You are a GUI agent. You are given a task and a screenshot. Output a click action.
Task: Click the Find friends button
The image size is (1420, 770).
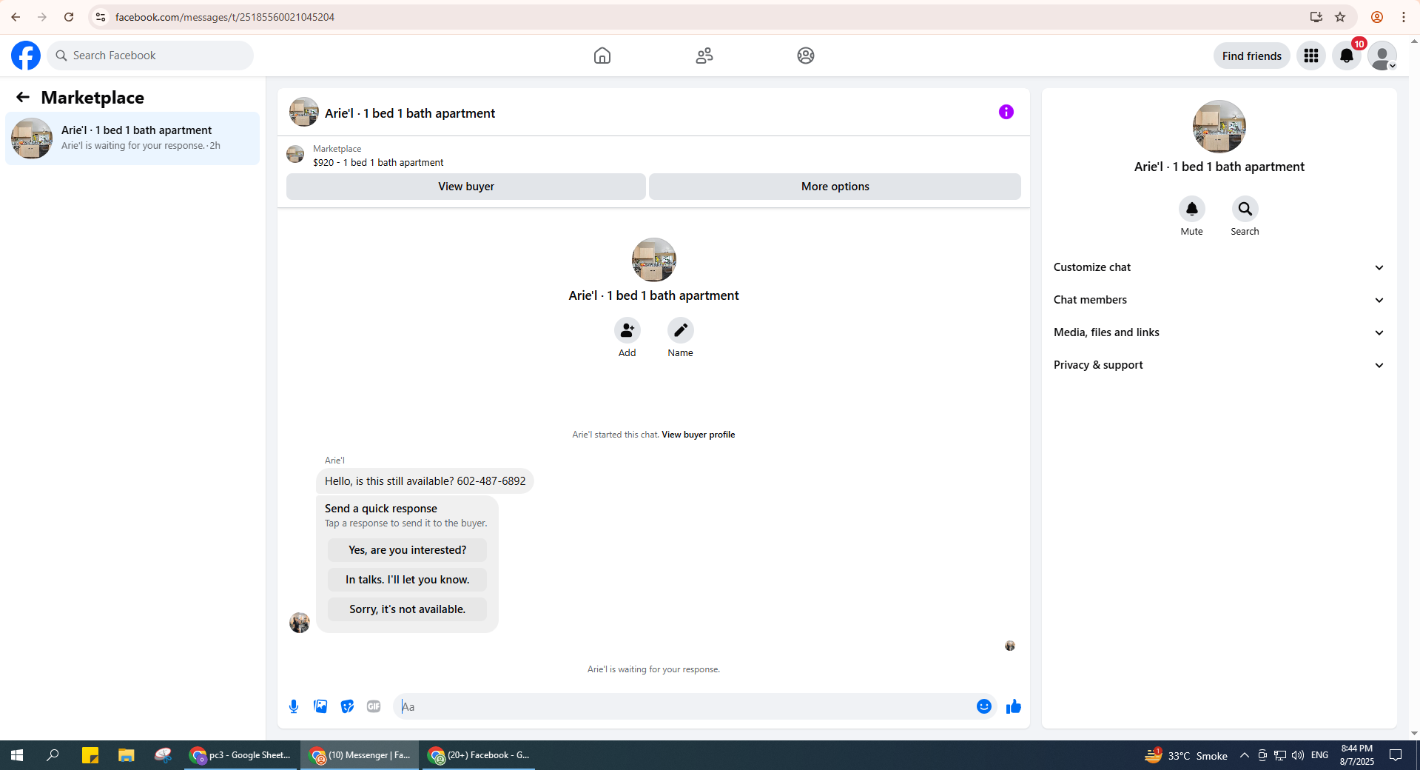1252,56
